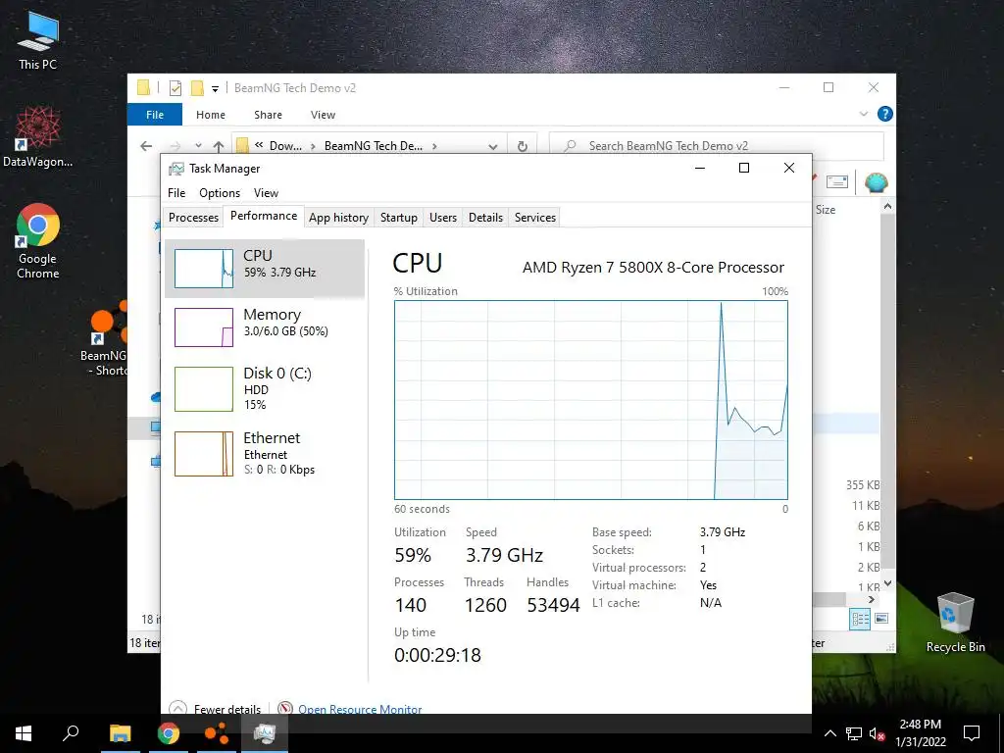This screenshot has width=1004, height=753.
Task: Switch to Chrome on the taskbar
Action: click(x=169, y=733)
